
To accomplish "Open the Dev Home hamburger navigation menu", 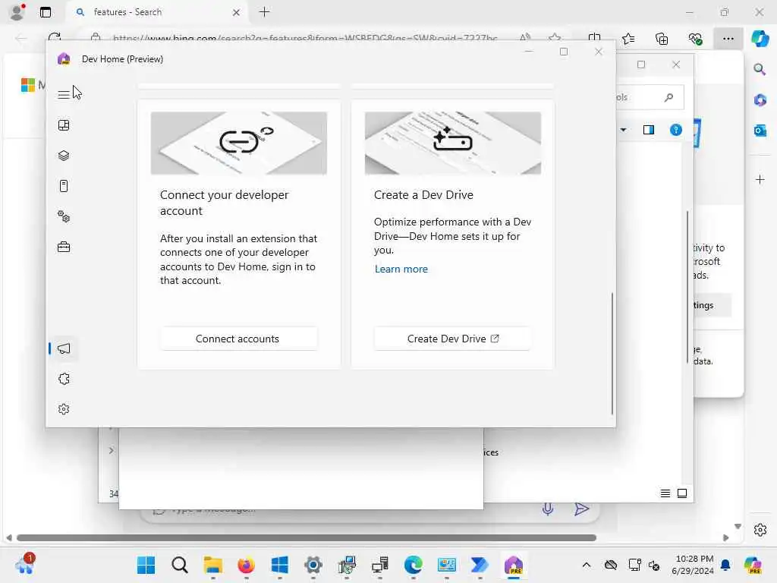I will tap(64, 95).
